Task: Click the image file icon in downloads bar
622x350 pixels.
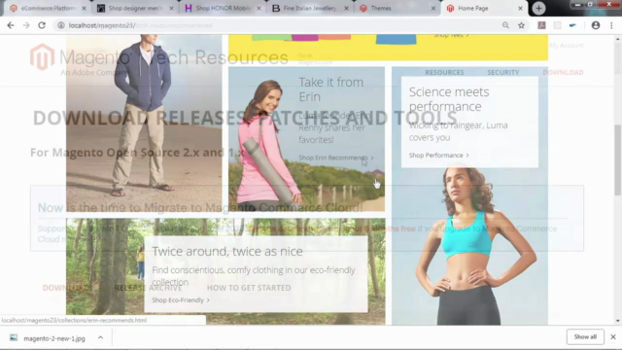Action: pyautogui.click(x=14, y=337)
